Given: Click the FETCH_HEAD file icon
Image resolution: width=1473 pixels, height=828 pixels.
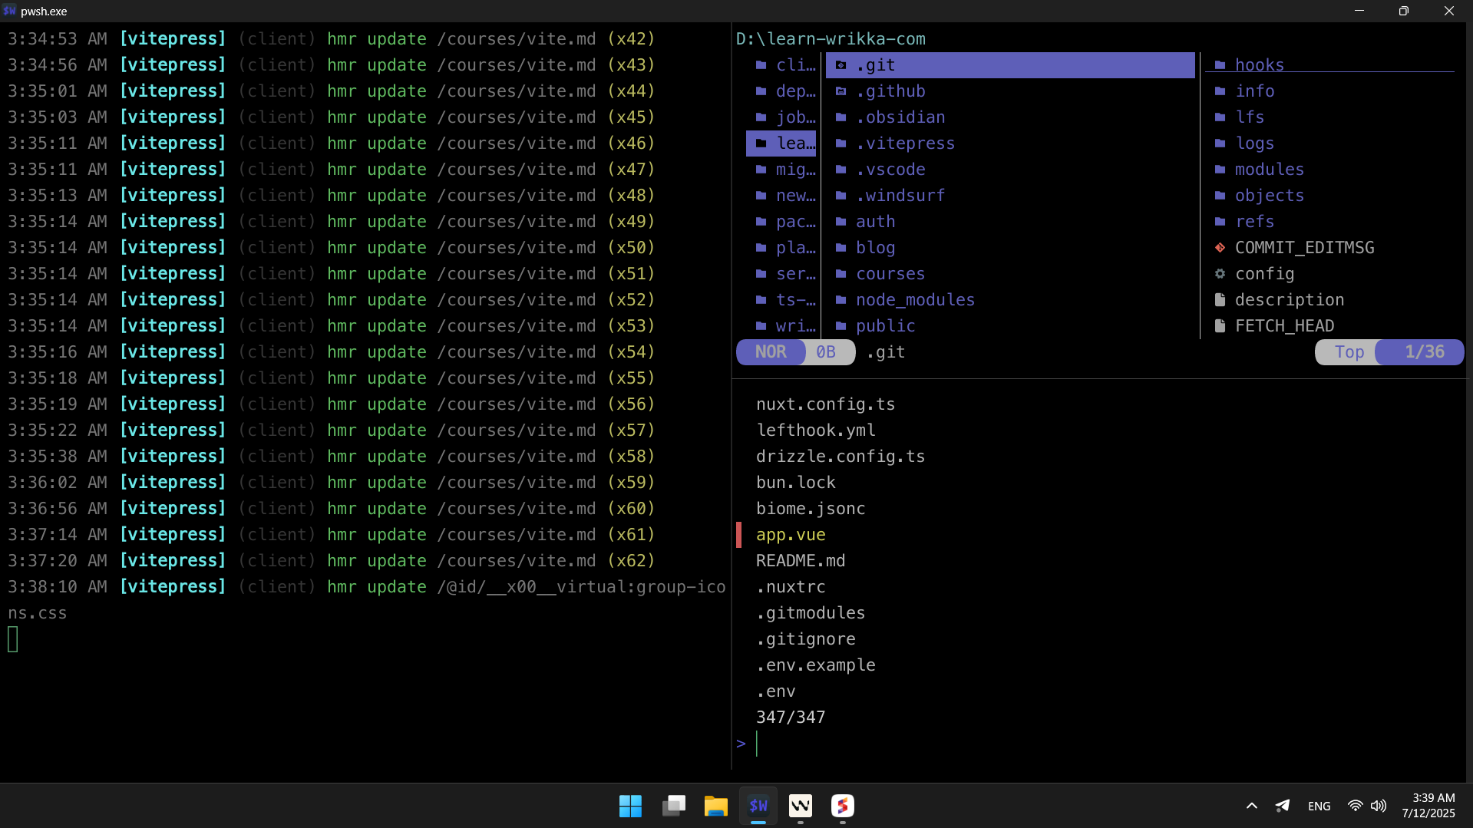Looking at the screenshot, I should pos(1220,326).
